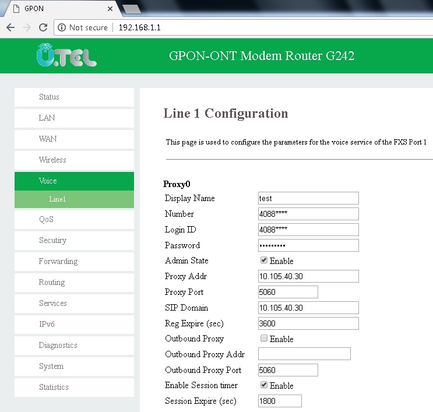The image size is (433, 412).
Task: Click the browser back arrow
Action: 10,27
